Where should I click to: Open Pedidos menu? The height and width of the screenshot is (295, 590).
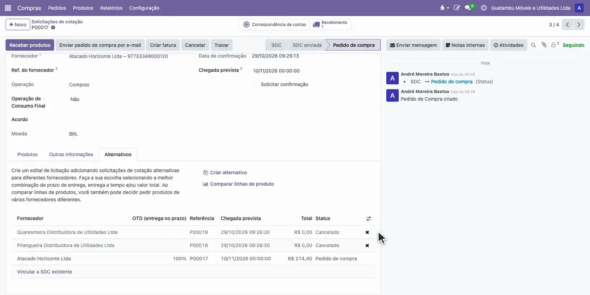[57, 8]
